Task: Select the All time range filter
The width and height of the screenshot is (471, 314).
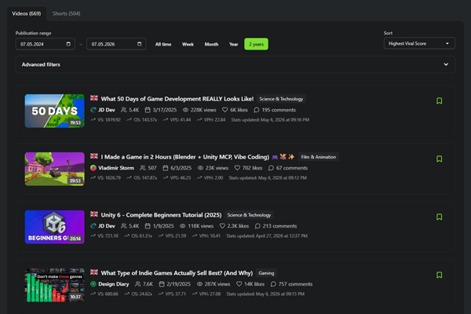Action: coord(163,44)
